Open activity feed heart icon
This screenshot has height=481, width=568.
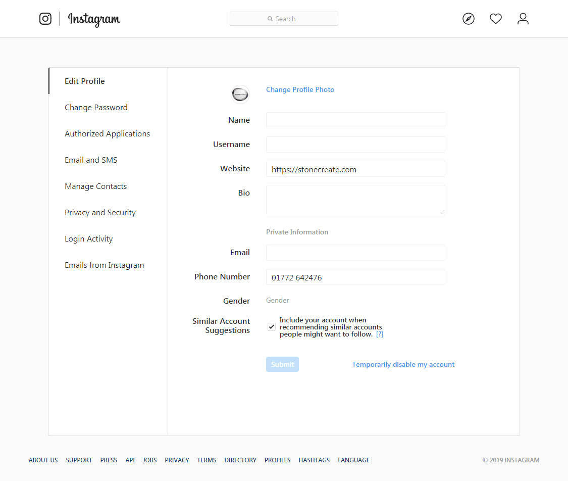[x=496, y=19]
